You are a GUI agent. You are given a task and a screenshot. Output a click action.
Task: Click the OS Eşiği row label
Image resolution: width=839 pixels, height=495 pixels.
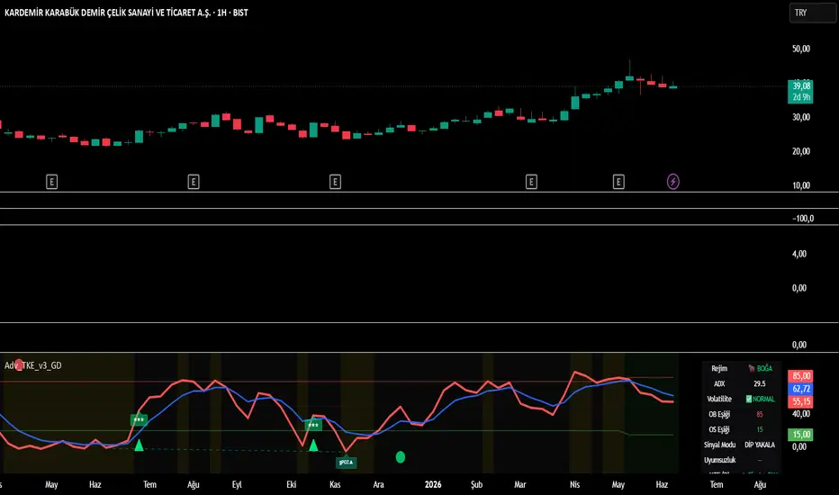click(x=719, y=429)
